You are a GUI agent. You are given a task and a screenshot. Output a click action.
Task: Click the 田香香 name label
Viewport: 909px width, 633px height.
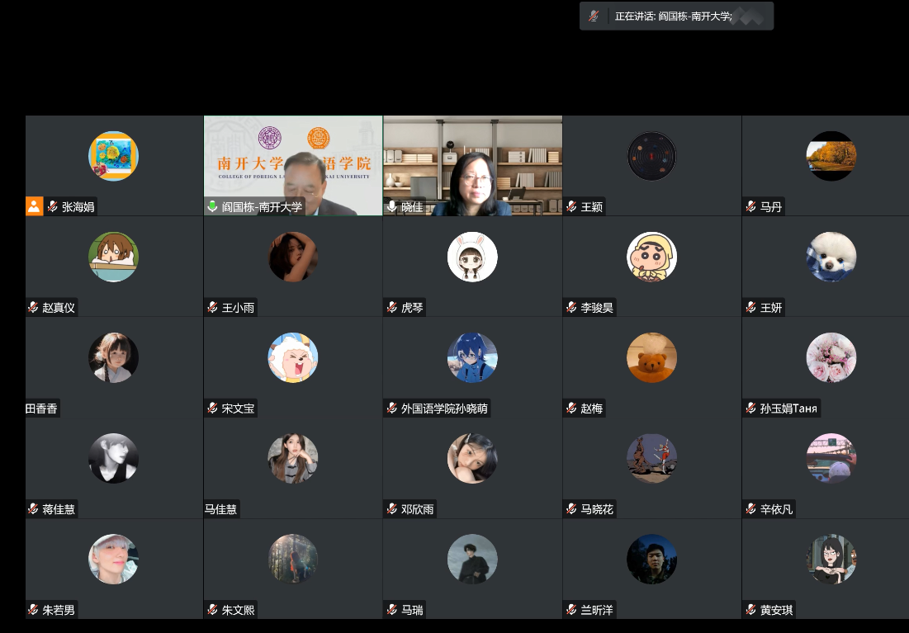pos(42,409)
